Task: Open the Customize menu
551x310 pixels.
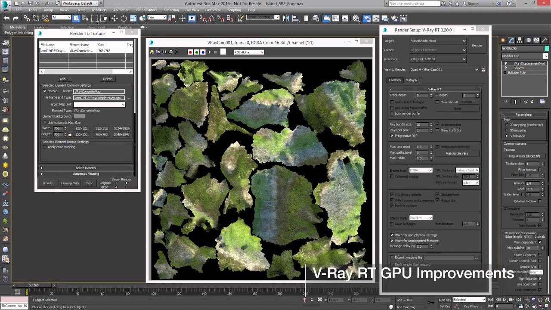Action: point(213,10)
